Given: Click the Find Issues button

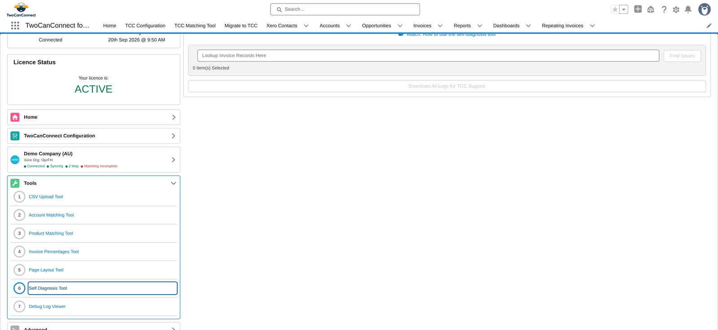Looking at the screenshot, I should tap(682, 56).
